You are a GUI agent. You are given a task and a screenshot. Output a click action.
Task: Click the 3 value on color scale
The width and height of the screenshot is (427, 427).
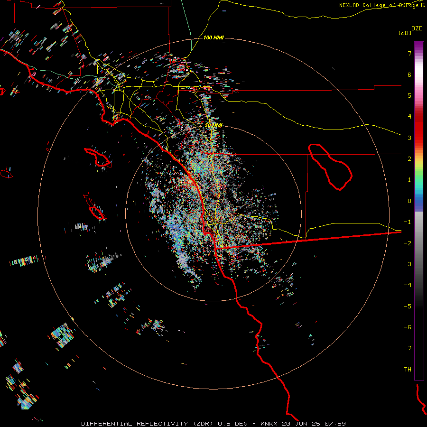[409, 138]
